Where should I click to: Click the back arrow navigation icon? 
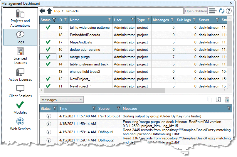coord(43,11)
